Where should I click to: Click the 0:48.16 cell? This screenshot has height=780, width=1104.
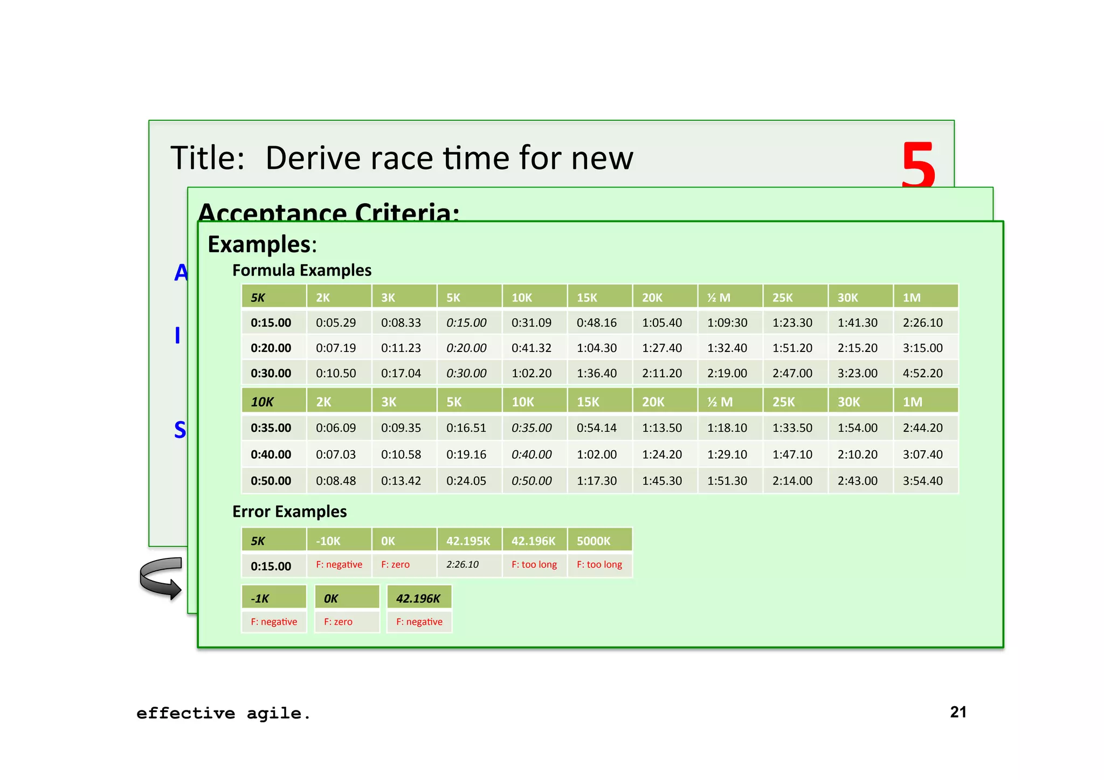point(599,323)
